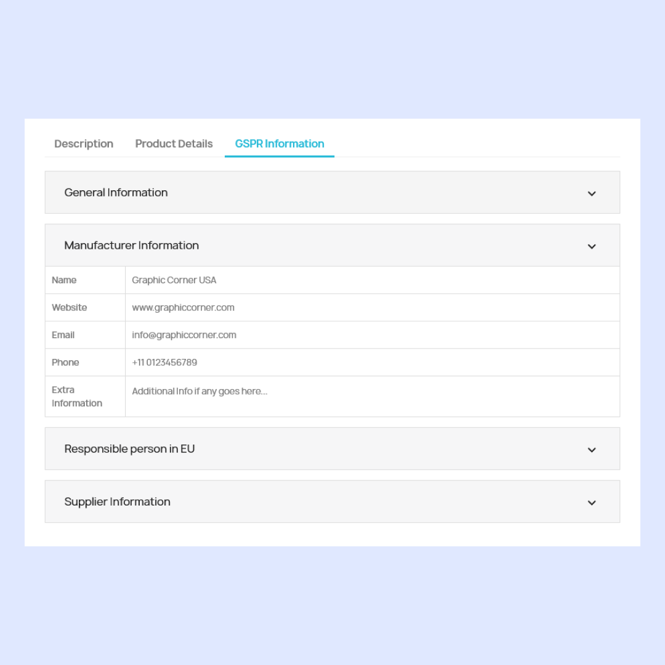Select the GSPR Information tab
Viewport: 665px width, 665px height.
[280, 144]
